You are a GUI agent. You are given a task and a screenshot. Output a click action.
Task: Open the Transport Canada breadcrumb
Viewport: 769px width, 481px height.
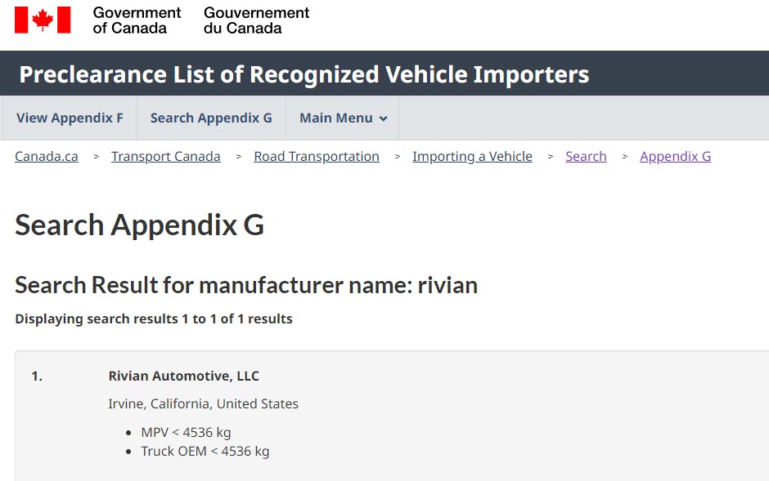166,156
